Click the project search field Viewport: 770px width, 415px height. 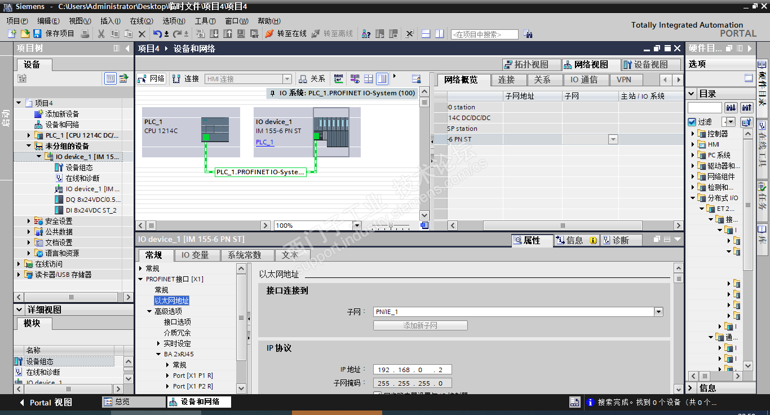(x=484, y=34)
